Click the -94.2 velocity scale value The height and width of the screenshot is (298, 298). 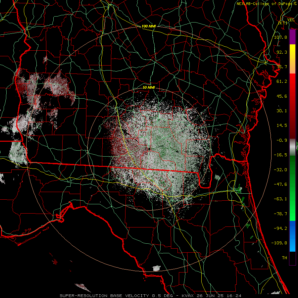click(280, 228)
